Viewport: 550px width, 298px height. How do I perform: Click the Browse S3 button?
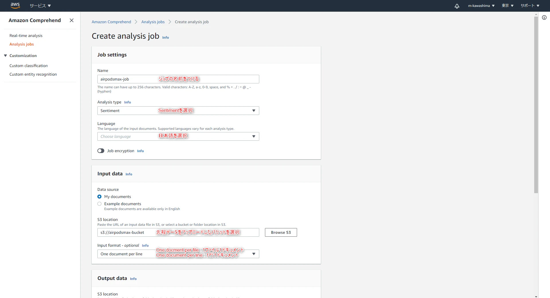click(x=281, y=232)
